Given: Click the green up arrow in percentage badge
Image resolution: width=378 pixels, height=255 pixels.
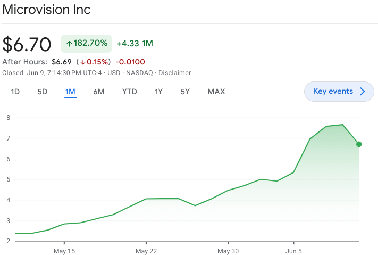Looking at the screenshot, I should tap(69, 43).
